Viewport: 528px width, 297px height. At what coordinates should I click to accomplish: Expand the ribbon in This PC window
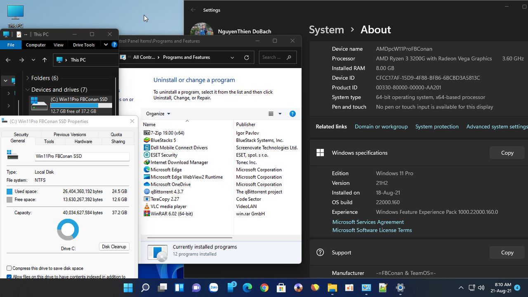[x=106, y=45]
